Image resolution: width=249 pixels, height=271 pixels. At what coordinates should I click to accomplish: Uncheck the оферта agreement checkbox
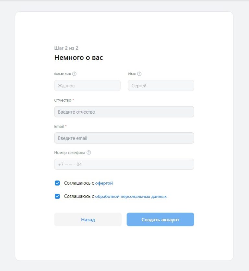57,183
